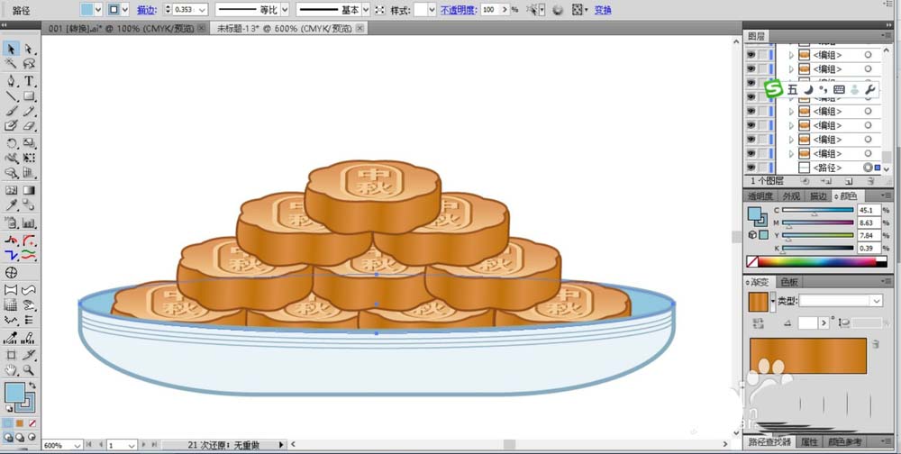Viewport: 901px width, 454px height.
Task: Select the Gradient tool in toolbox
Action: [29, 190]
